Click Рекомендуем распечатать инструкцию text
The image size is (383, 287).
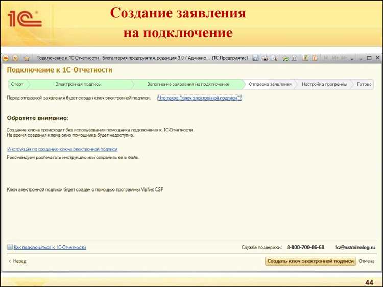[73, 158]
